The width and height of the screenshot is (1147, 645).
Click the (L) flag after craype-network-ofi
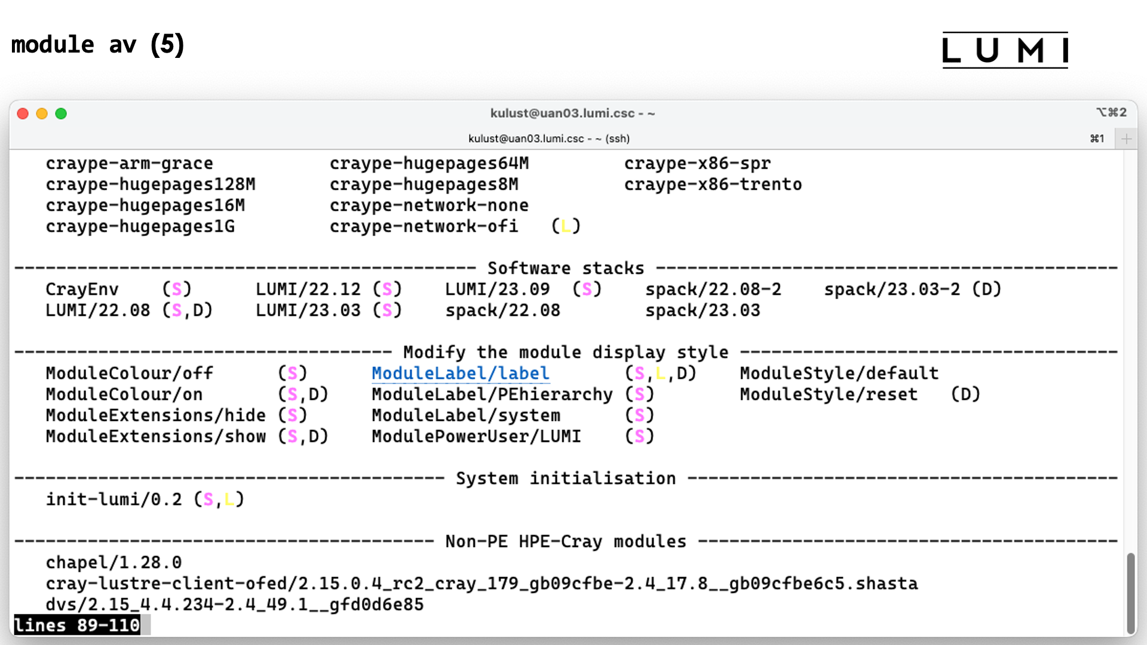point(566,226)
